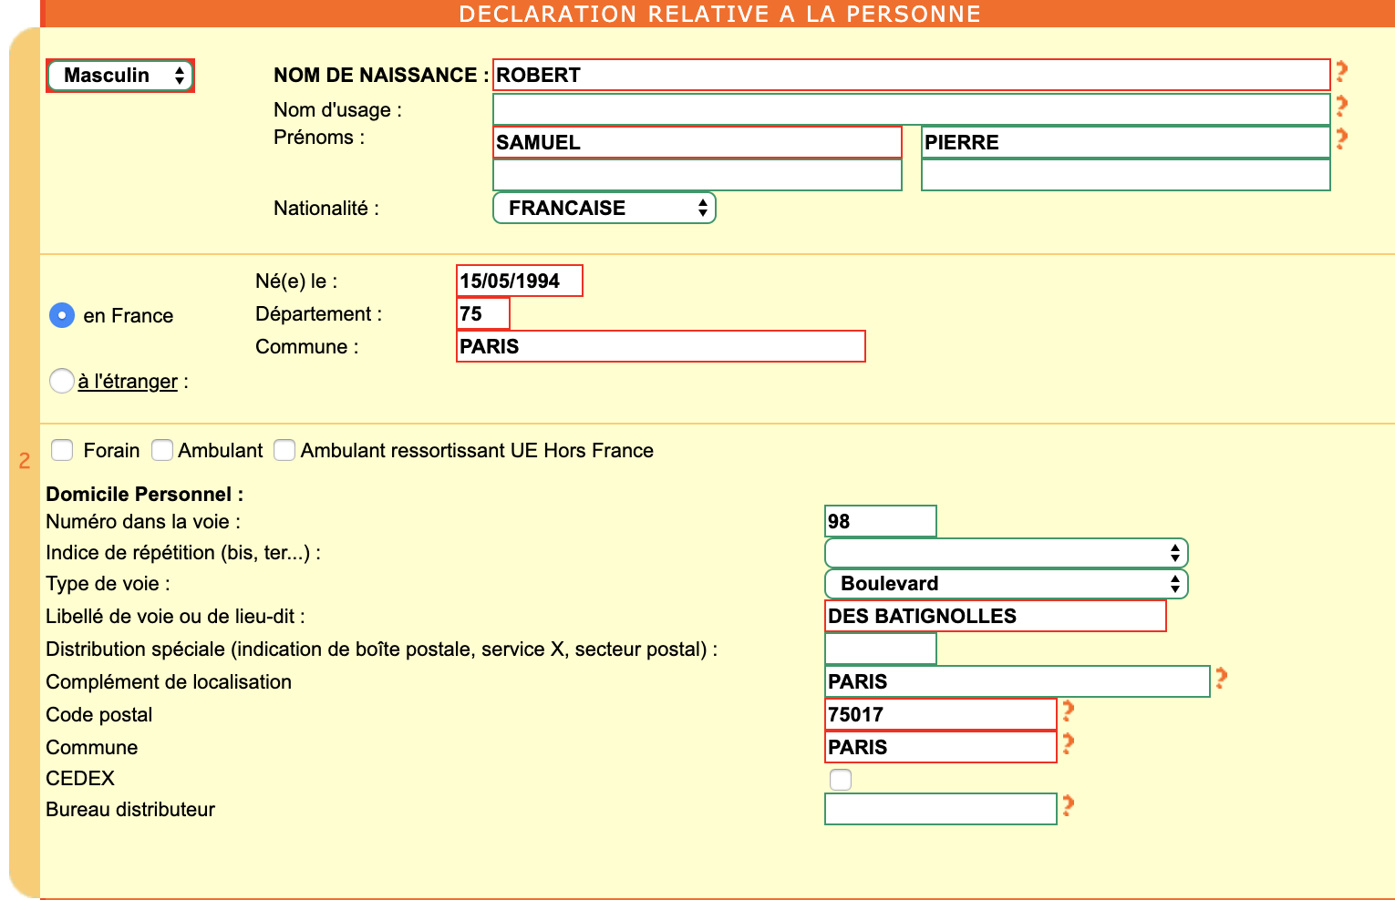The height and width of the screenshot is (900, 1395).
Task: Click the 'Domicile Personnel :' heading
Action: (x=145, y=495)
